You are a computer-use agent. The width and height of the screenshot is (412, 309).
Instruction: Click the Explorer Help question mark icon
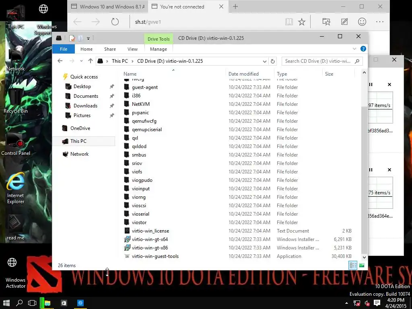coord(363,49)
